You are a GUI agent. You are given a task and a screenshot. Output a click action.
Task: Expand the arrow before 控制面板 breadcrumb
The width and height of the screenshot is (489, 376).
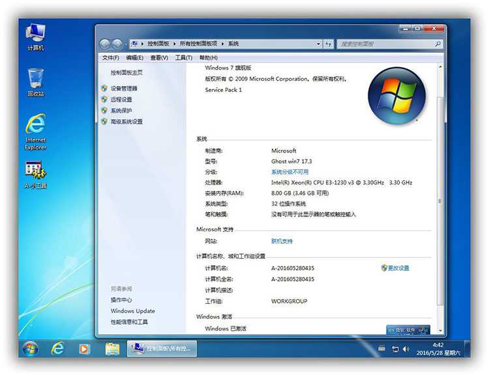(142, 44)
